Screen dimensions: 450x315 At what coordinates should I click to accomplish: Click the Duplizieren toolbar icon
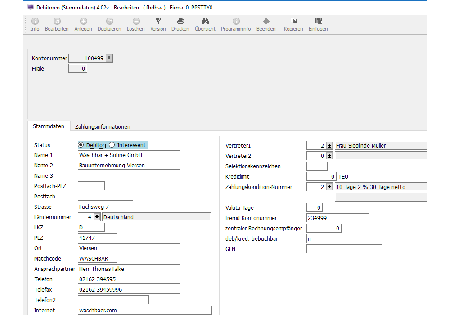point(109,22)
